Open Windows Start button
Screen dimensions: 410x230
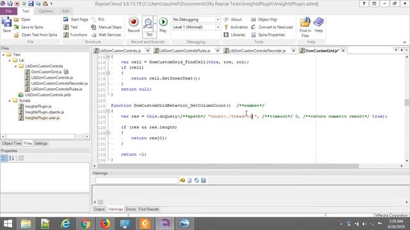pyautogui.click(x=8, y=224)
